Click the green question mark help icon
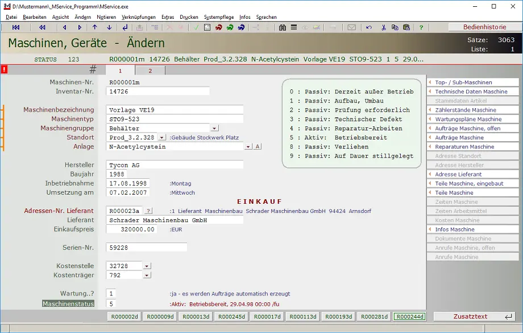 [421, 27]
